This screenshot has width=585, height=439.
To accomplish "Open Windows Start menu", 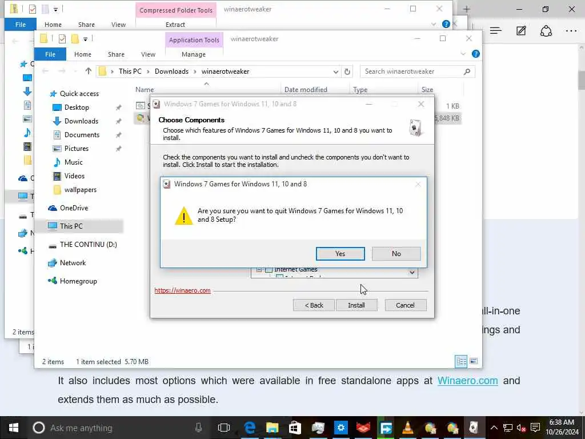I will (14, 428).
